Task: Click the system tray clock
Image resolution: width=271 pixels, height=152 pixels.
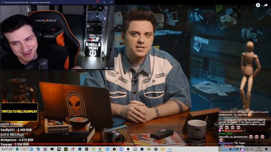Action: click(x=259, y=149)
